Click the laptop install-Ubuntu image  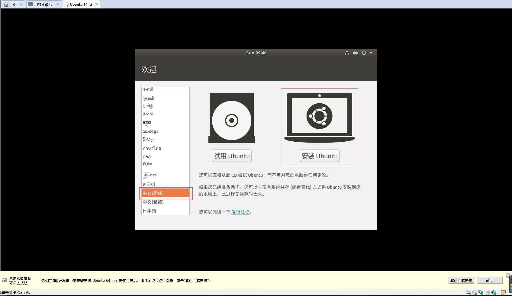[x=320, y=117]
